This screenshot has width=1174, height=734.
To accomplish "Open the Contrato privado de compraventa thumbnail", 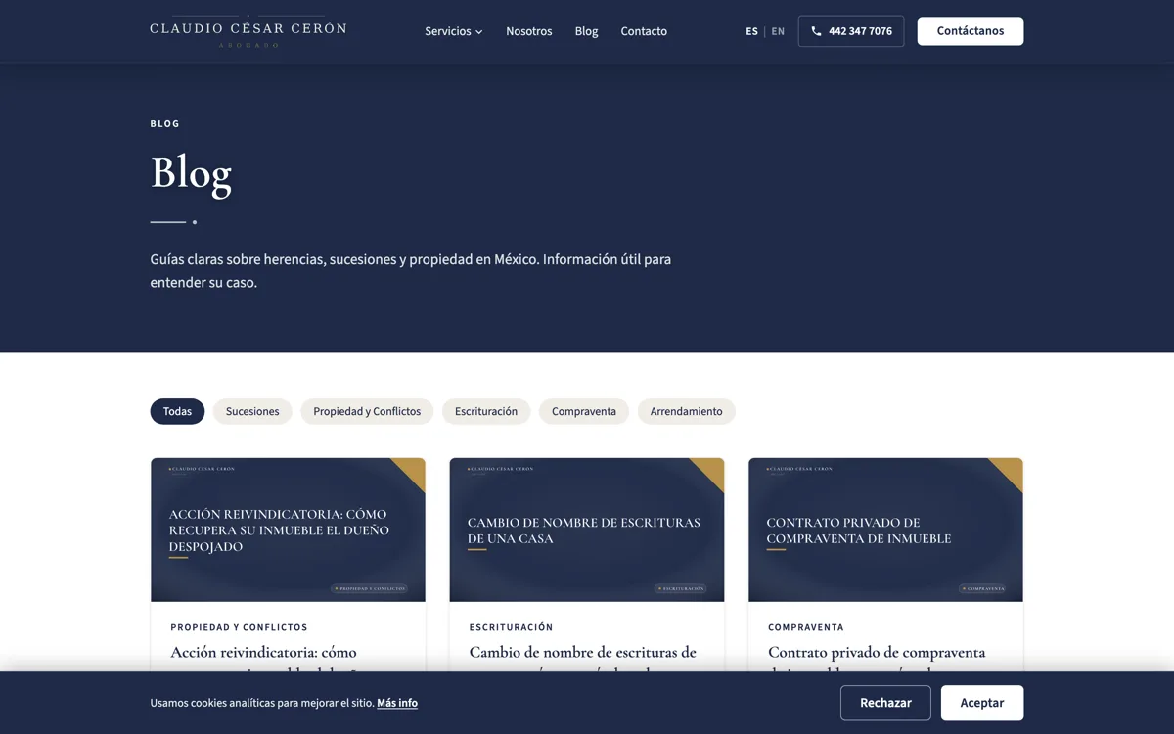I will click(885, 529).
